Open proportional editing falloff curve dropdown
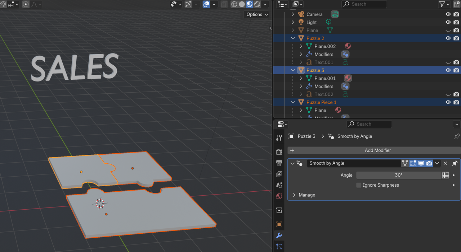461x252 pixels. 36,4
